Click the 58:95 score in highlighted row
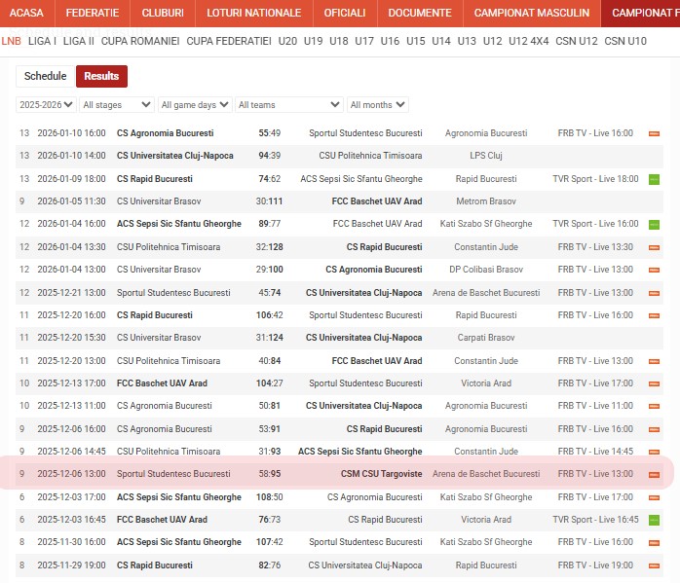Image resolution: width=680 pixels, height=583 pixels. tap(270, 474)
